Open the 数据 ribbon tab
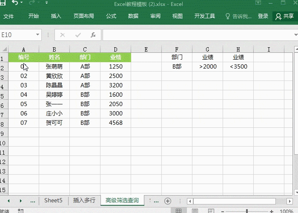 pyautogui.click(x=133, y=16)
